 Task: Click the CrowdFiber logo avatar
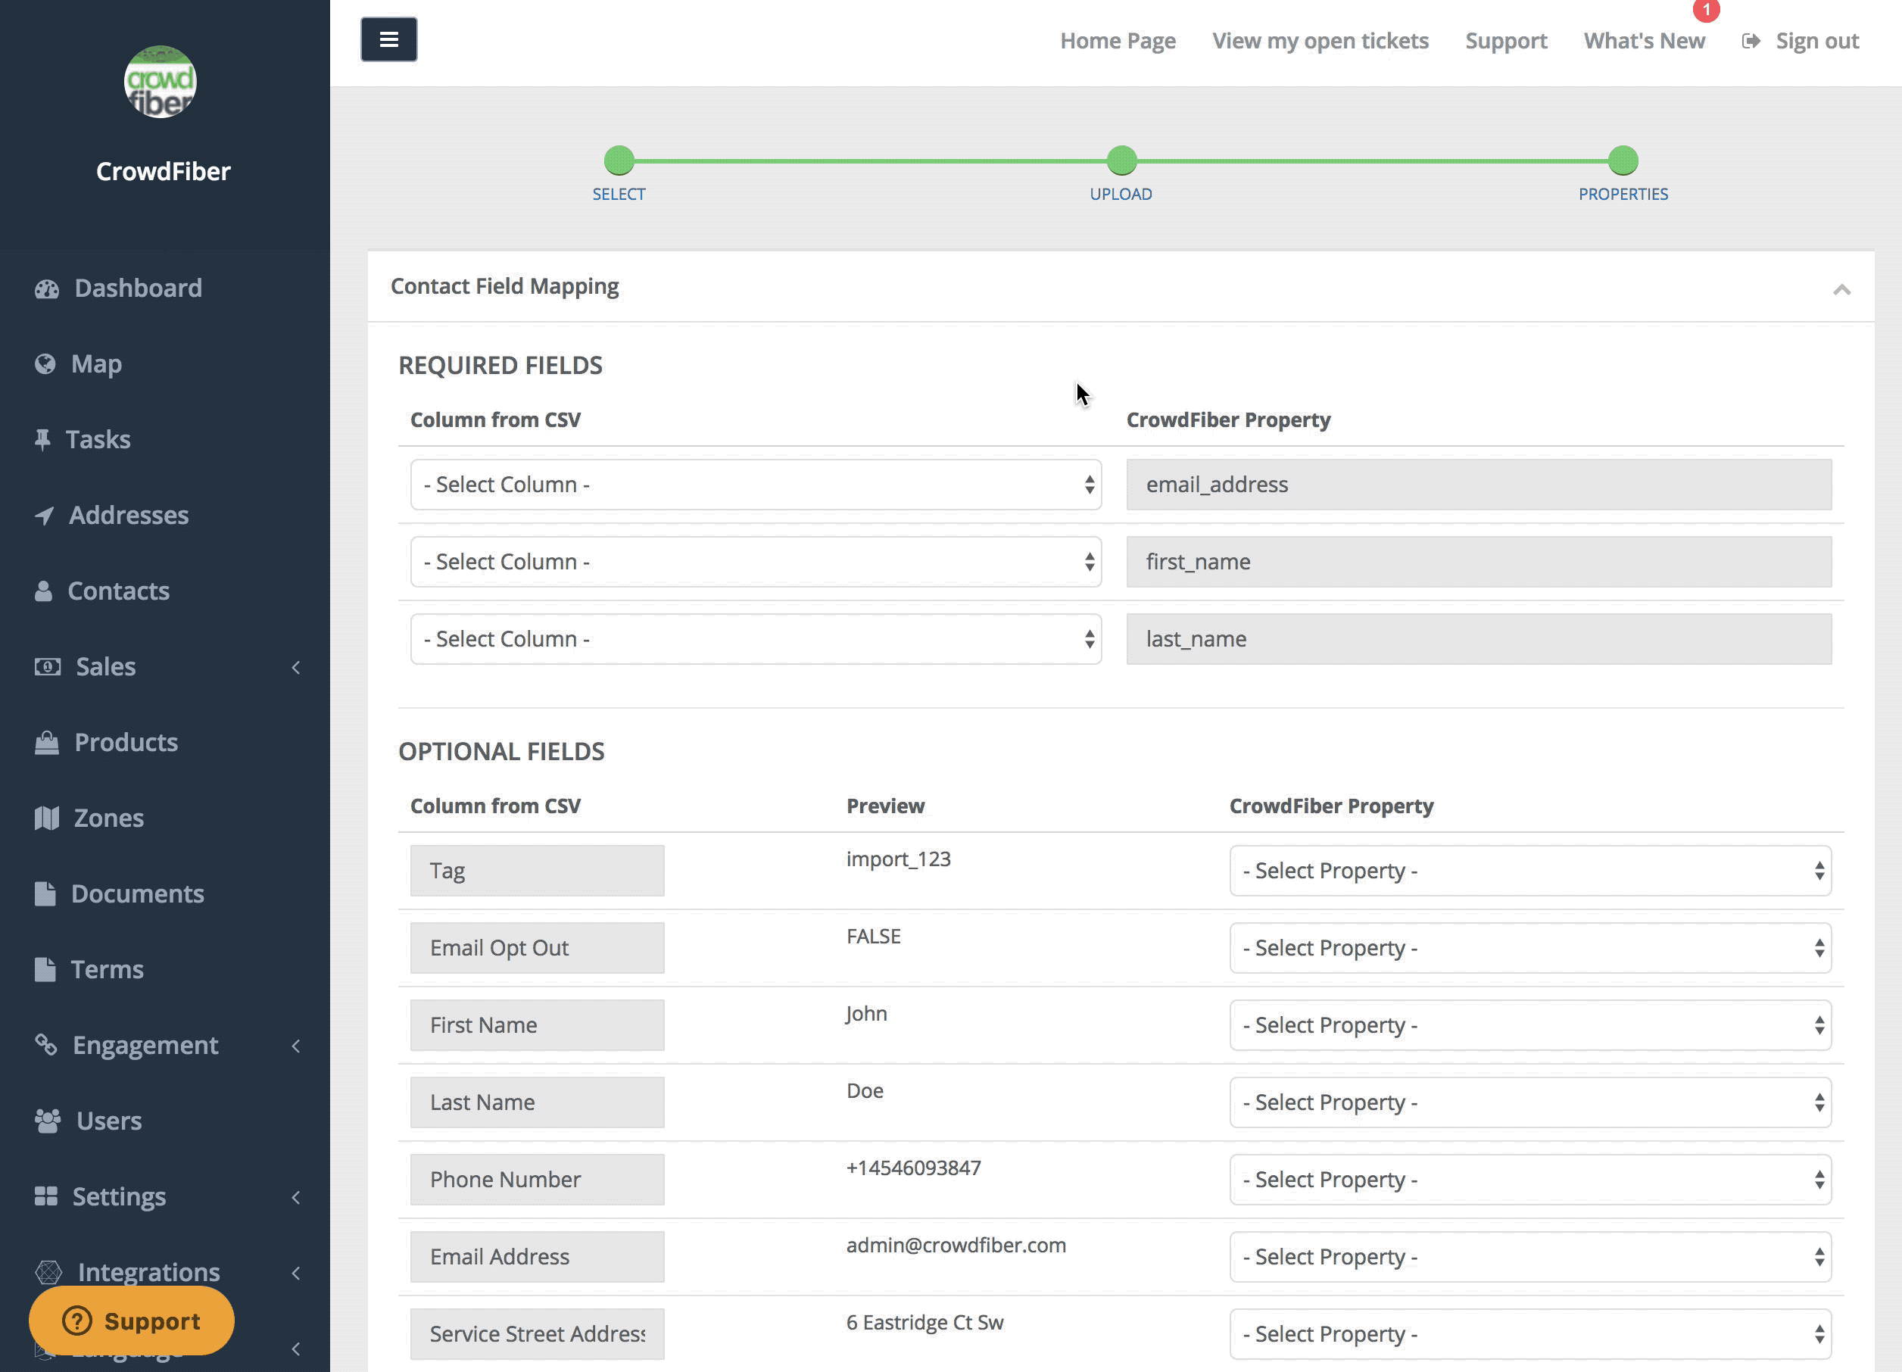pyautogui.click(x=161, y=83)
